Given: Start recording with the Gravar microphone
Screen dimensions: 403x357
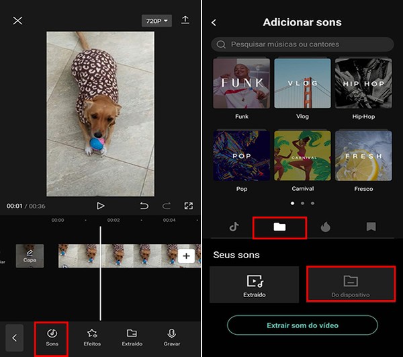Looking at the screenshot, I should coord(172,338).
